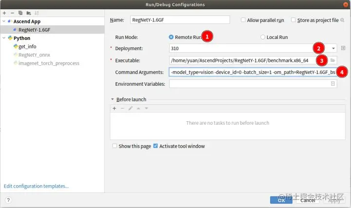Open Store as project file settings gear
Viewport: 351px width, 208px height.
click(342, 20)
